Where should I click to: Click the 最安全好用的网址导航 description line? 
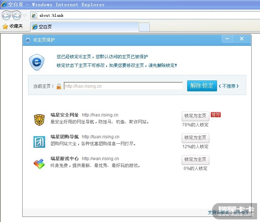(100, 122)
